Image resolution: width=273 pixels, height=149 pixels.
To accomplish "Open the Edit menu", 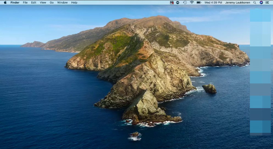I will [x=34, y=2].
